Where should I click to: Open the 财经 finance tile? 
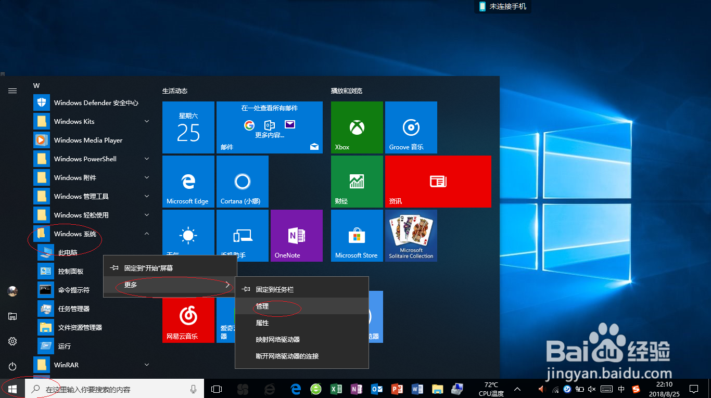click(x=357, y=182)
